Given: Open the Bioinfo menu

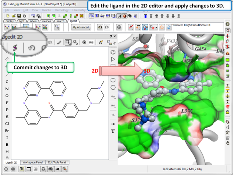Looking at the screenshot, I should pyautogui.click(x=46, y=10).
